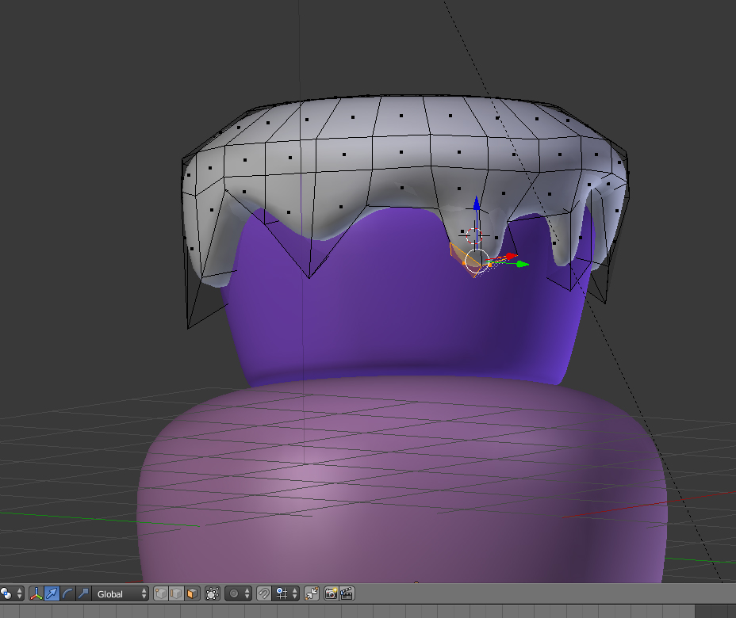Click OpenGL render animation clapperboard icon

(x=347, y=593)
